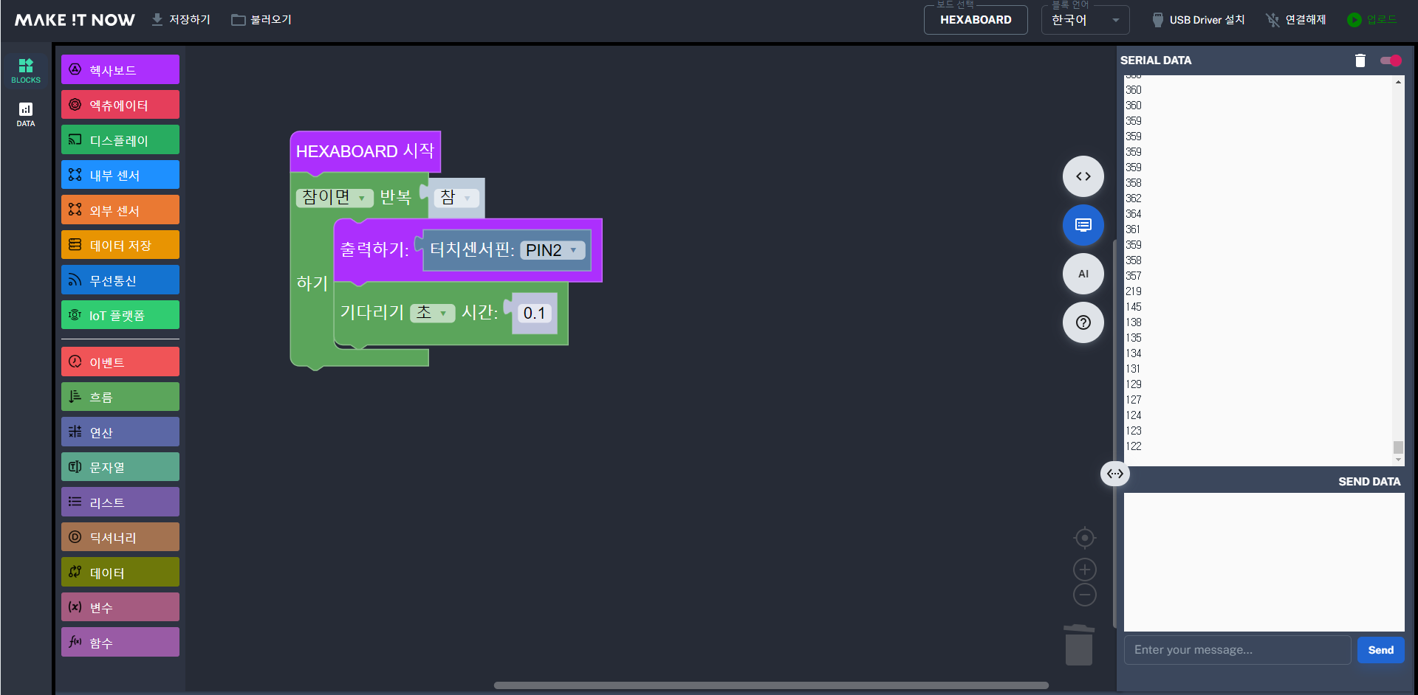Open the 문자열 block category

click(120, 467)
